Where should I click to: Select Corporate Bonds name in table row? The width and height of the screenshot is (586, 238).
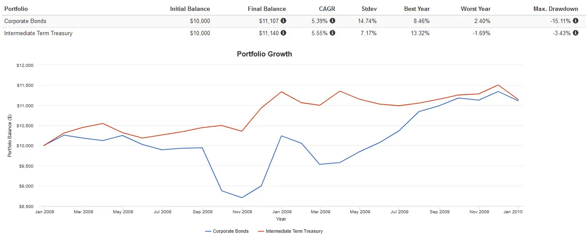click(x=25, y=21)
